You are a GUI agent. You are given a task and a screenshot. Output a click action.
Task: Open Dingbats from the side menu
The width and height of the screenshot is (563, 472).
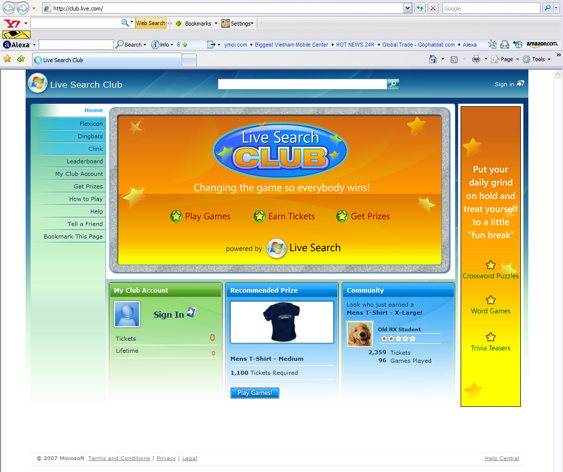(90, 136)
